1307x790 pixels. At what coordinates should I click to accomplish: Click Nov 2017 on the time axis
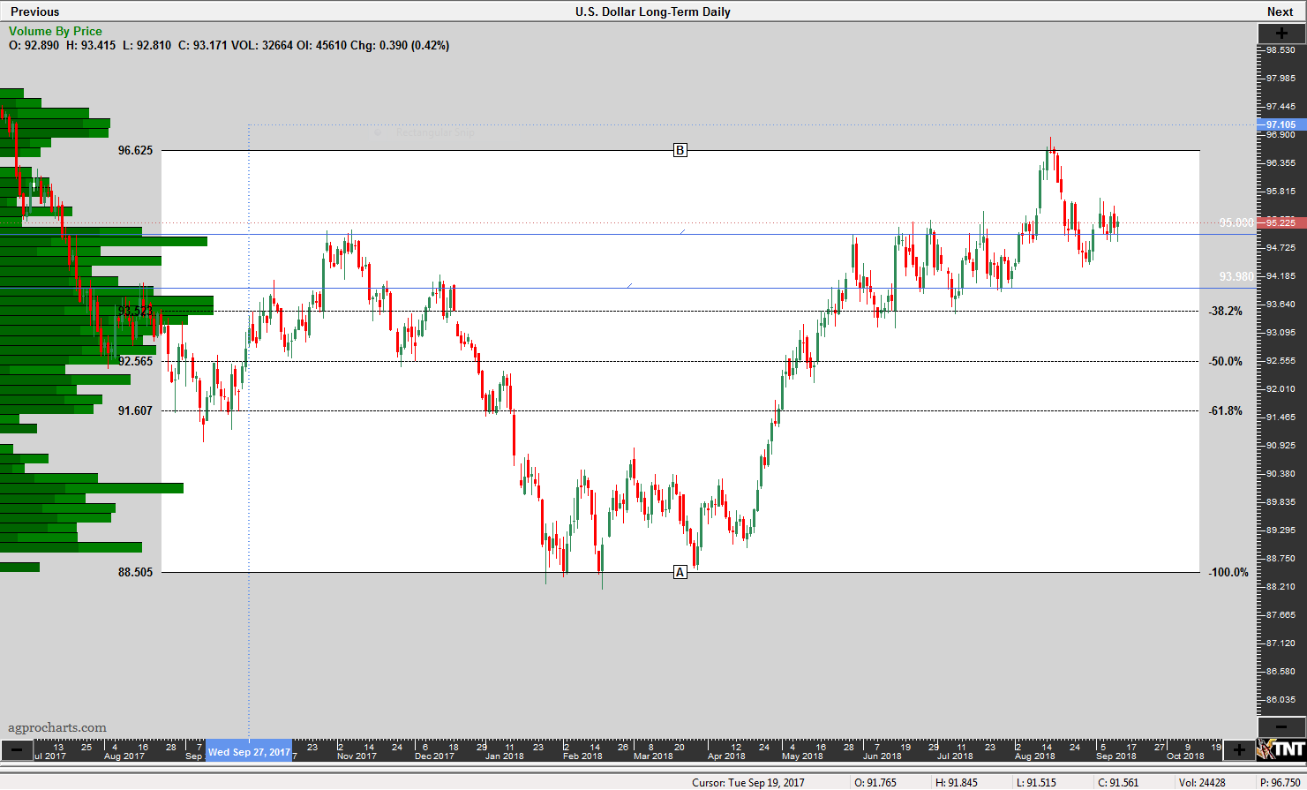coord(357,756)
